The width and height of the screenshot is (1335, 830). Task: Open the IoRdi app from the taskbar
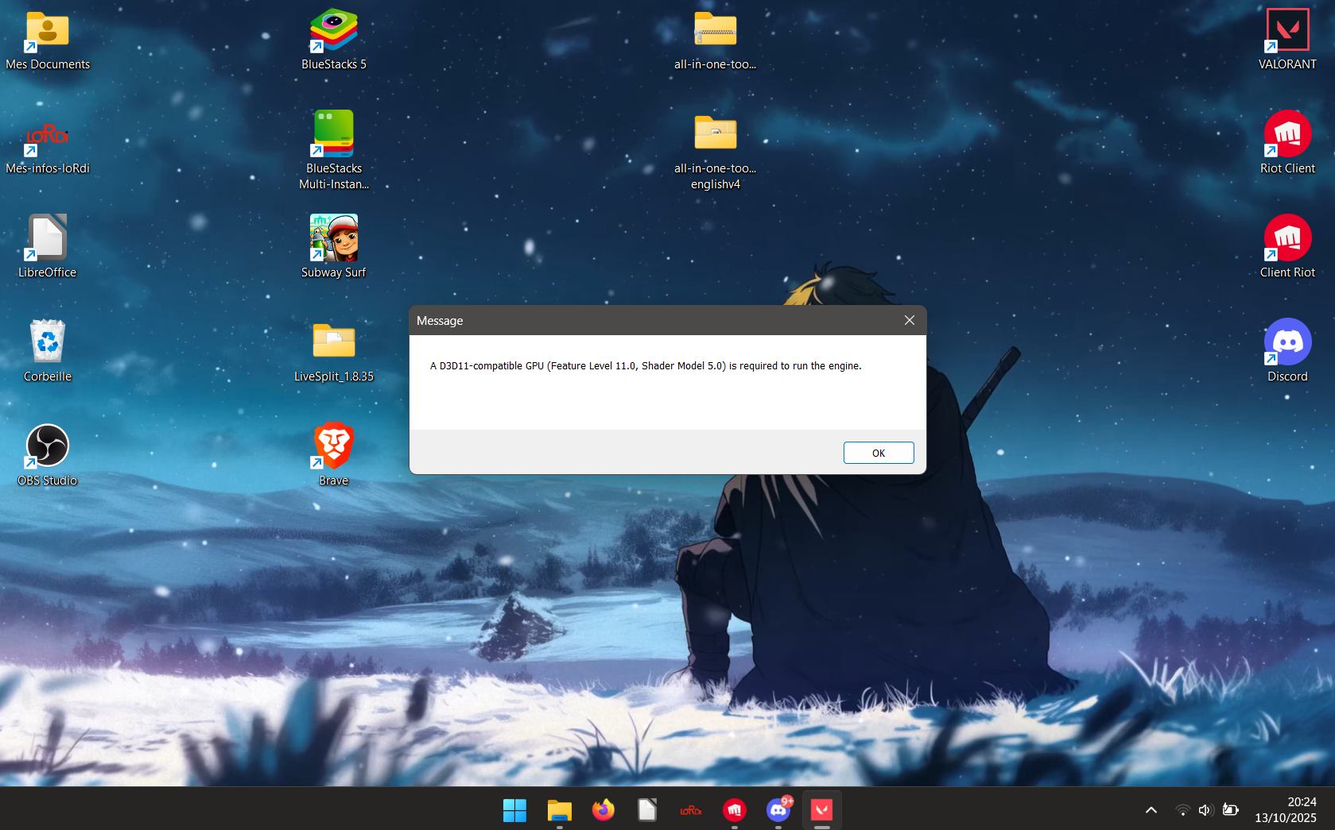click(691, 810)
